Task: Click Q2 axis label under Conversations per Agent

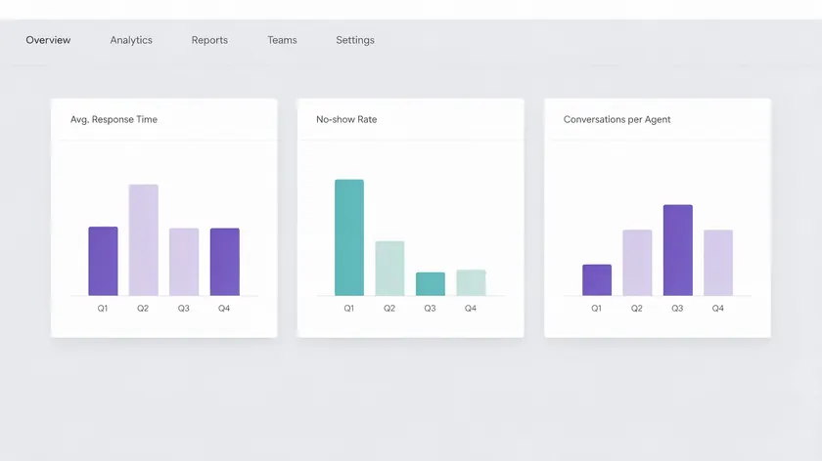Action: [x=637, y=309]
